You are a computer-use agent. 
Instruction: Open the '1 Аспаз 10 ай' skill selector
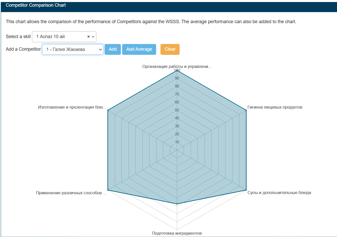click(64, 37)
